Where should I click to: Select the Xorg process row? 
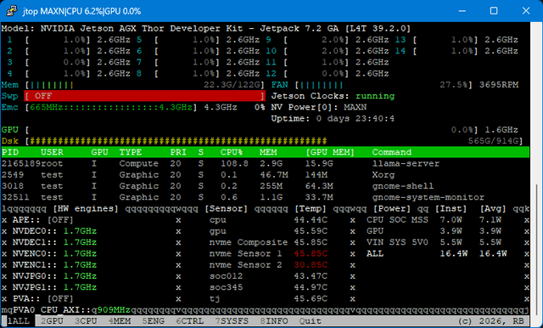click(x=266, y=175)
